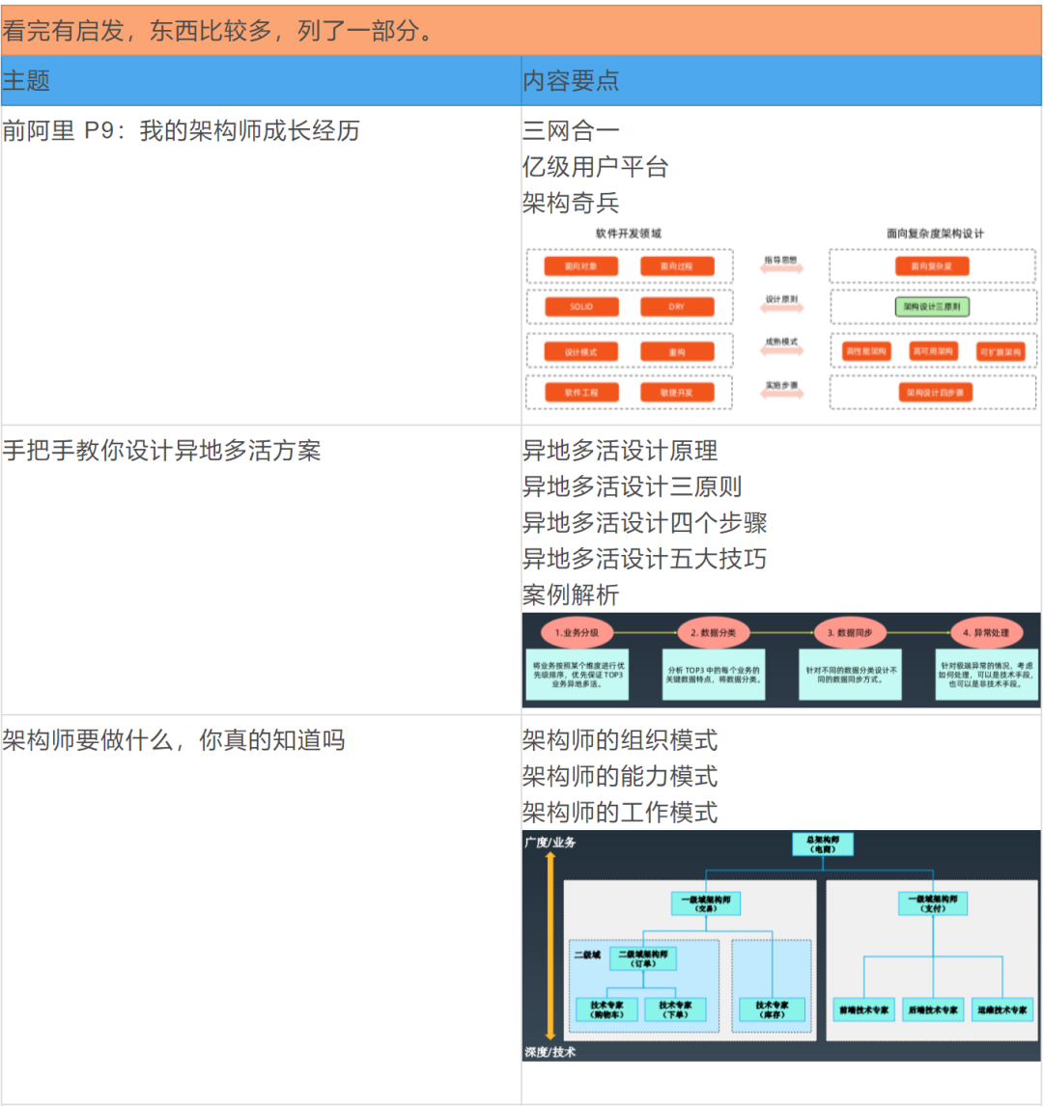Click the '广度/业务' axis label
Image resolution: width=1043 pixels, height=1106 pixels.
pyautogui.click(x=550, y=843)
